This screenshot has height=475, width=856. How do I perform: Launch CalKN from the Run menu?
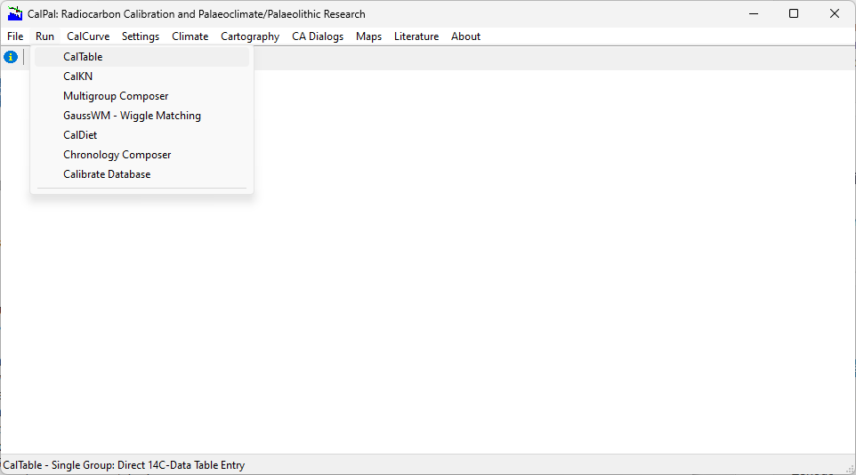[77, 76]
